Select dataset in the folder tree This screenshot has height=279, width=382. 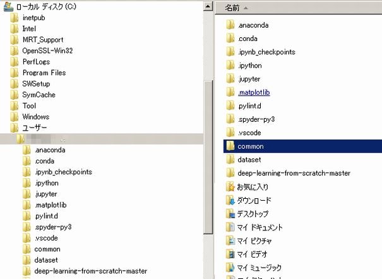(46, 260)
